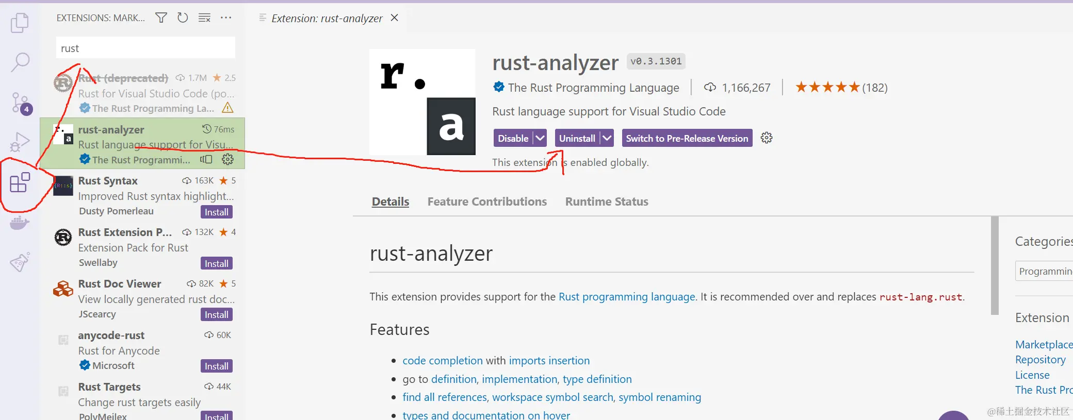Open 'definition' feature link

click(454, 379)
